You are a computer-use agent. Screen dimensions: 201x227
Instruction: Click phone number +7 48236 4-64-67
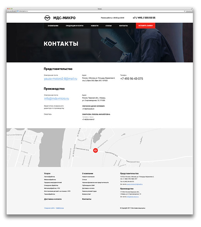tap(88, 119)
